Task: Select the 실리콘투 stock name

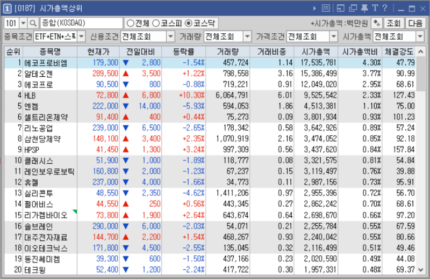Action: click(x=38, y=194)
